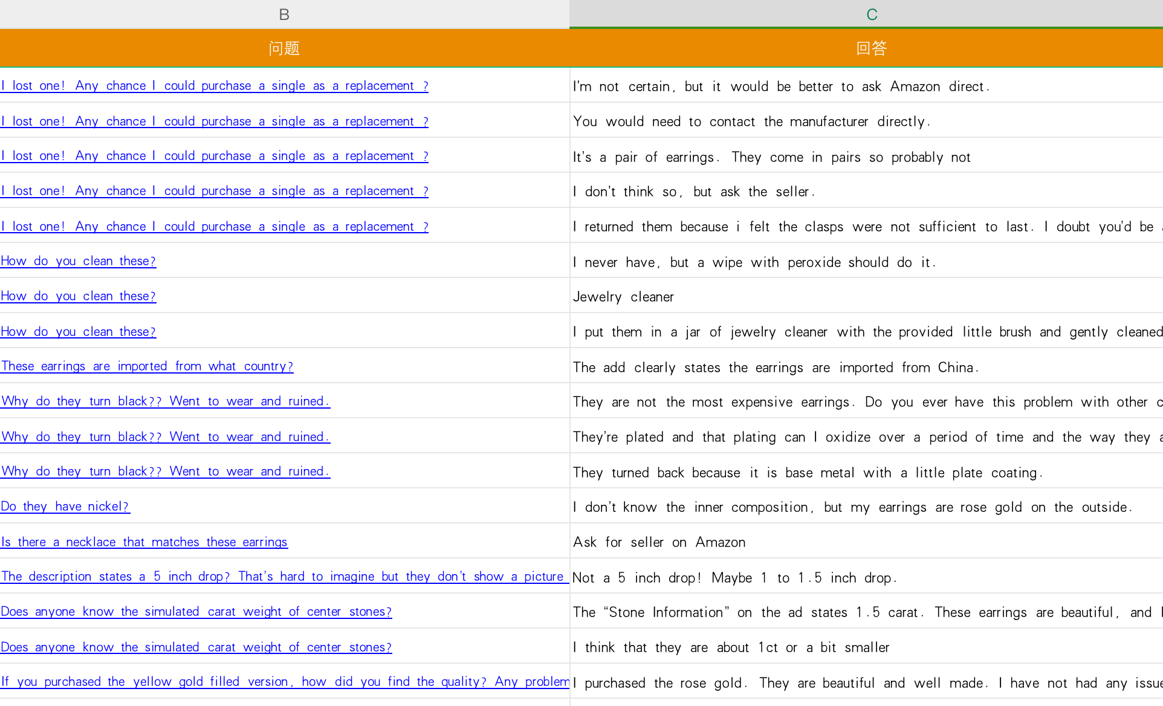
Task: Open the 'How do you clean these?' link beside the 'jar of jewelry cleaner' answer
Action: coord(79,332)
